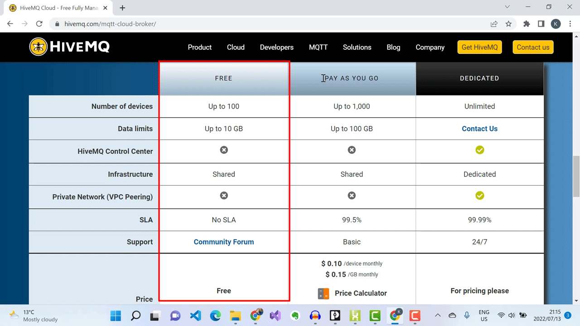This screenshot has width=580, height=326.
Task: Open the Chat app on the taskbar
Action: (175, 315)
